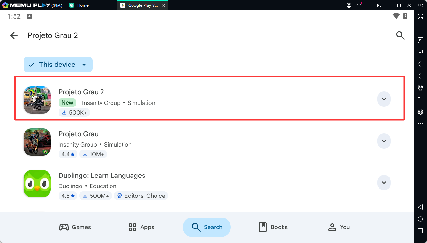The image size is (427, 243).
Task: Expand the Duolingo result chevron
Action: pyautogui.click(x=384, y=183)
